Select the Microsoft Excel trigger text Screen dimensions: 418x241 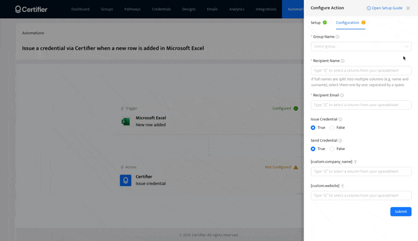pyautogui.click(x=150, y=121)
